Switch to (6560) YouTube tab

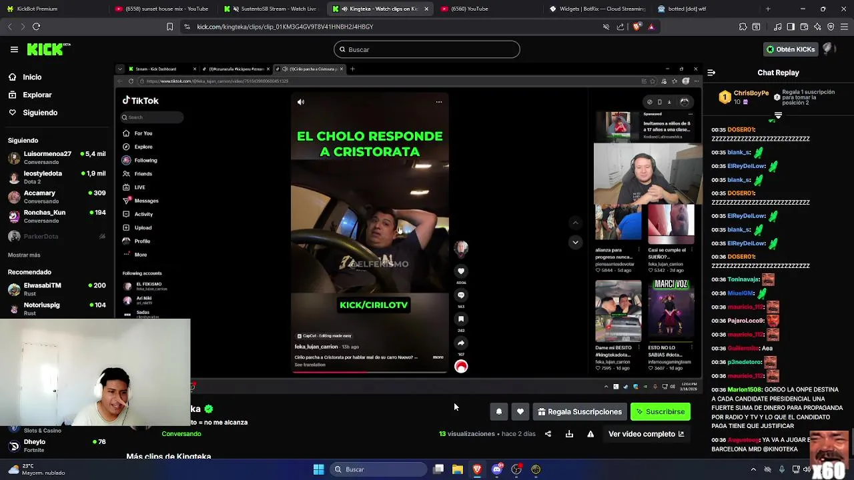[x=488, y=9]
